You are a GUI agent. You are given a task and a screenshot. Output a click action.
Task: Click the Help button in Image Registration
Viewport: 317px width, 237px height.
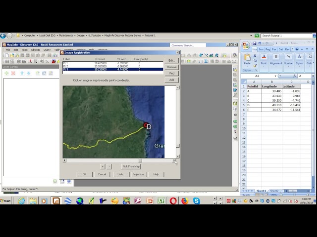tap(156, 174)
